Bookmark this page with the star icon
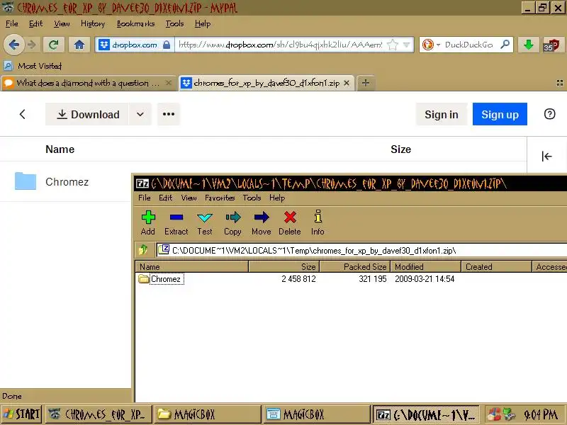 pyautogui.click(x=393, y=45)
